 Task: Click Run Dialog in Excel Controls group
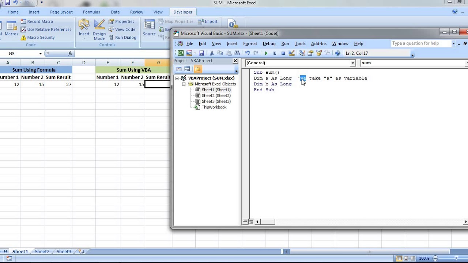point(122,38)
